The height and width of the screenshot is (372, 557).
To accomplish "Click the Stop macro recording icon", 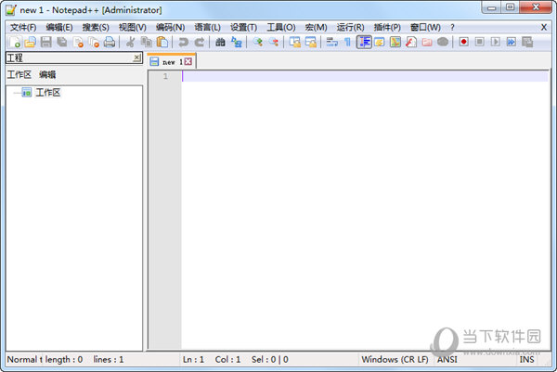I will pyautogui.click(x=480, y=43).
